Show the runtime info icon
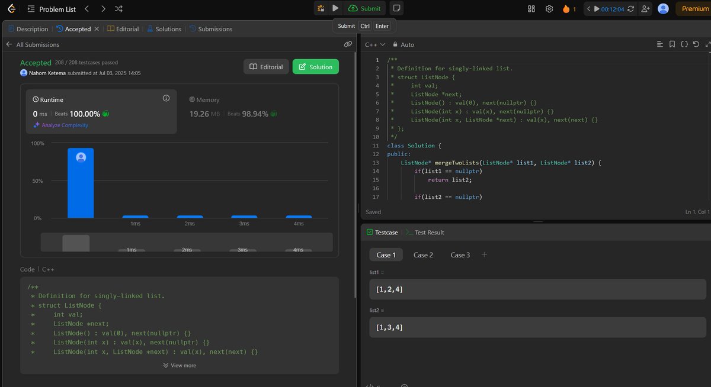The width and height of the screenshot is (711, 387). (x=166, y=98)
